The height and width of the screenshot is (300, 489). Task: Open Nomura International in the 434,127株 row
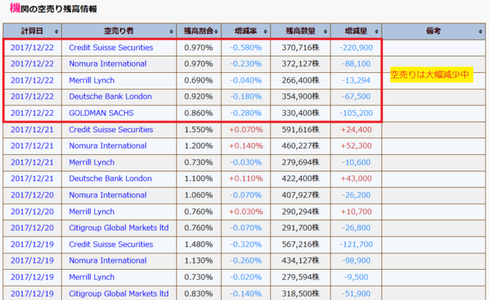pyautogui.click(x=107, y=261)
